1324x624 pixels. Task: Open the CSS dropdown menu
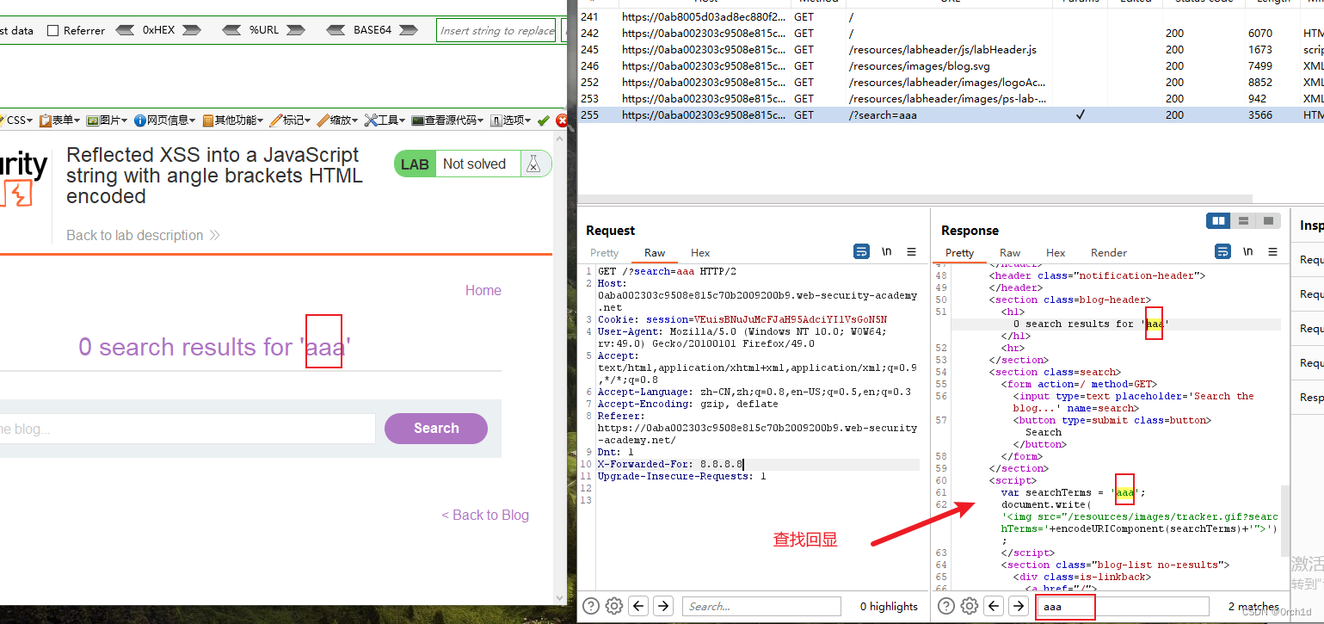[17, 120]
